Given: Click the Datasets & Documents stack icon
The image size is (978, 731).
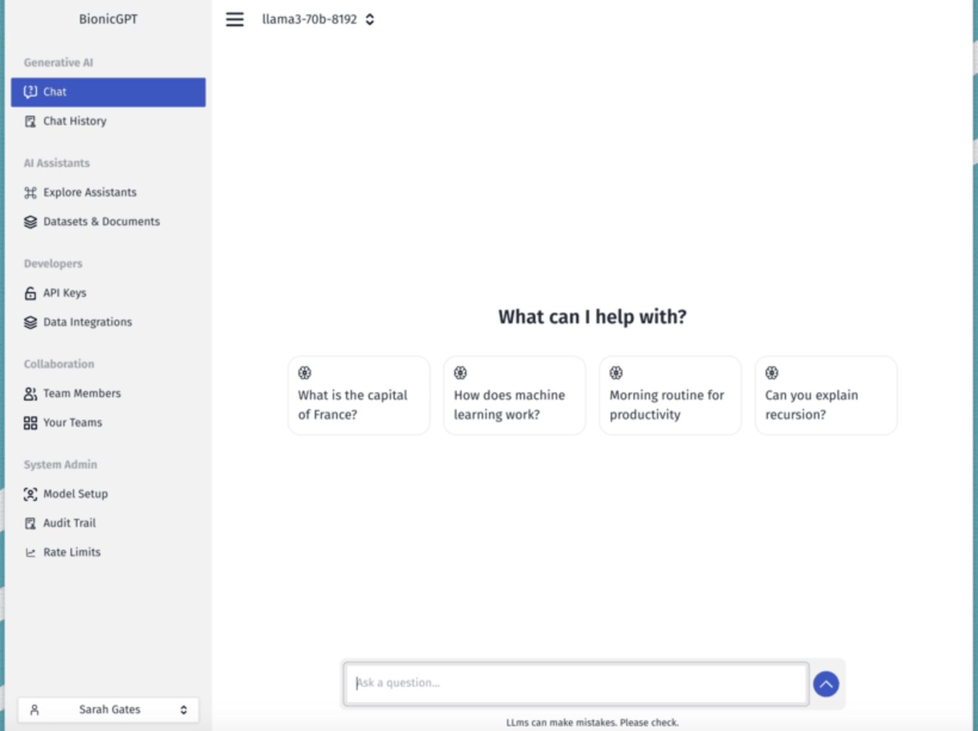Looking at the screenshot, I should [30, 222].
